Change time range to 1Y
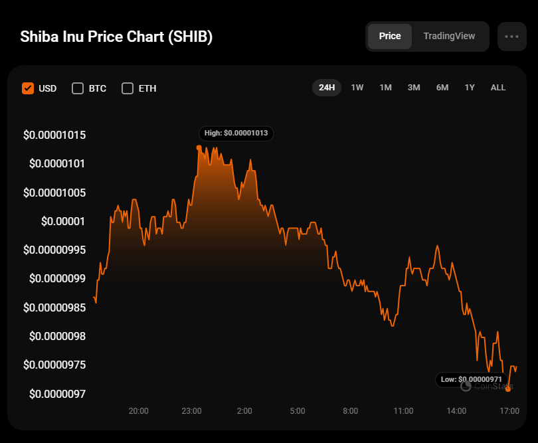This screenshot has width=538, height=443. pyautogui.click(x=470, y=88)
